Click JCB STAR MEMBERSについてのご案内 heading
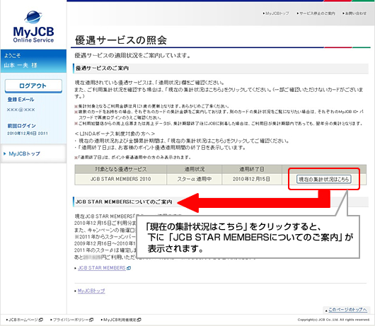 [x=124, y=202]
